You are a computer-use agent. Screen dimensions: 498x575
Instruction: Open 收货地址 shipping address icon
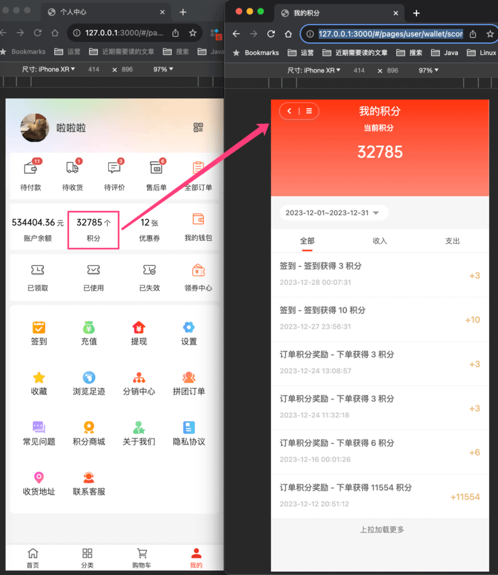click(x=39, y=478)
